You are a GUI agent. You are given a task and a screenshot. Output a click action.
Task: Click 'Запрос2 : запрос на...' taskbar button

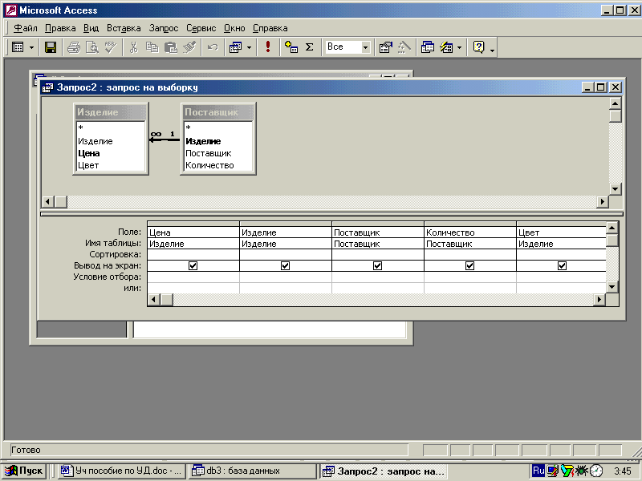(384, 471)
